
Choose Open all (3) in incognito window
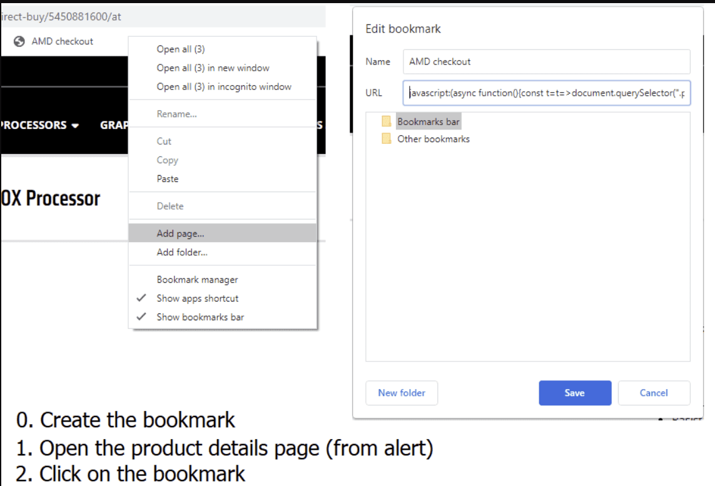(x=223, y=86)
